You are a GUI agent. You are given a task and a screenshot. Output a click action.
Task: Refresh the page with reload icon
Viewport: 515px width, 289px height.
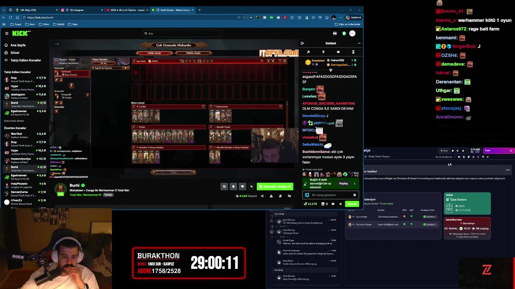(10, 18)
